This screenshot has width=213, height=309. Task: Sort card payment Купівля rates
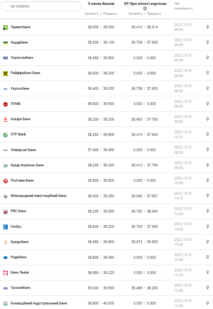pos(136,14)
